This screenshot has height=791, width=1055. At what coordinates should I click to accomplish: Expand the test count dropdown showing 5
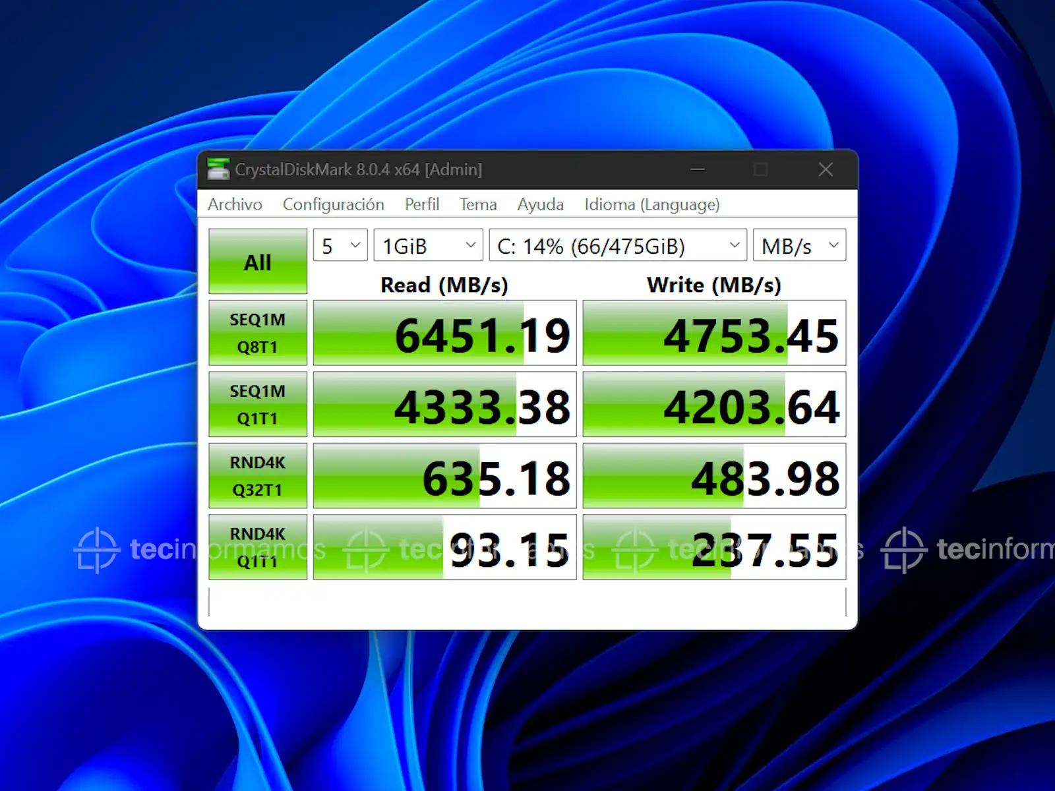[340, 246]
